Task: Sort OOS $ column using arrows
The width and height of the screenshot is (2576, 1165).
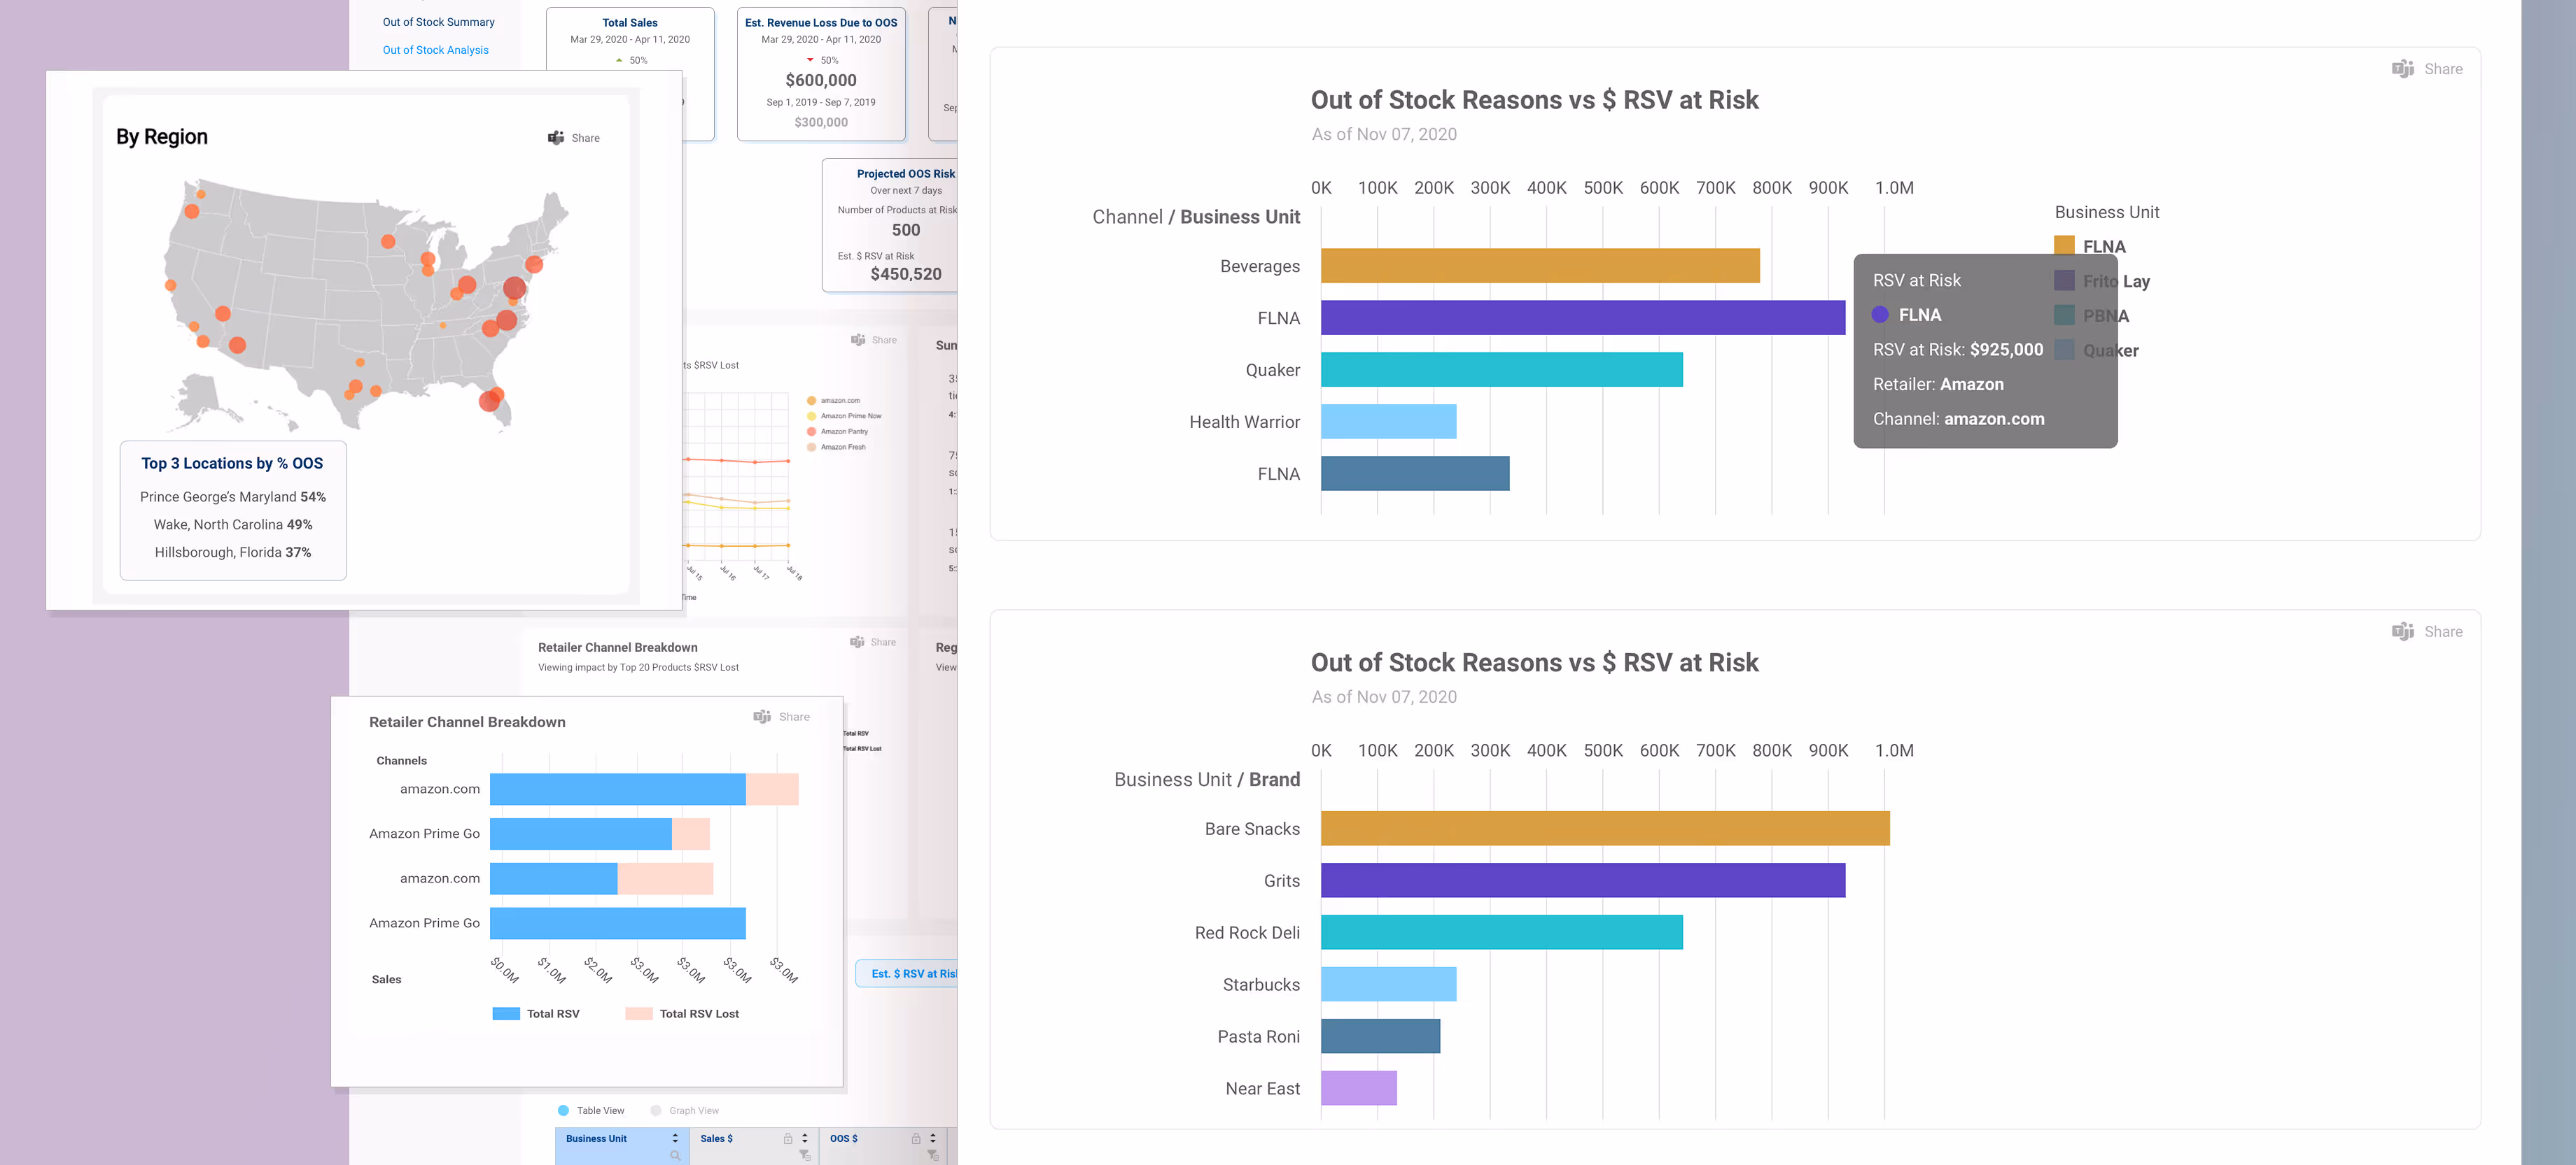Action: click(x=933, y=1138)
